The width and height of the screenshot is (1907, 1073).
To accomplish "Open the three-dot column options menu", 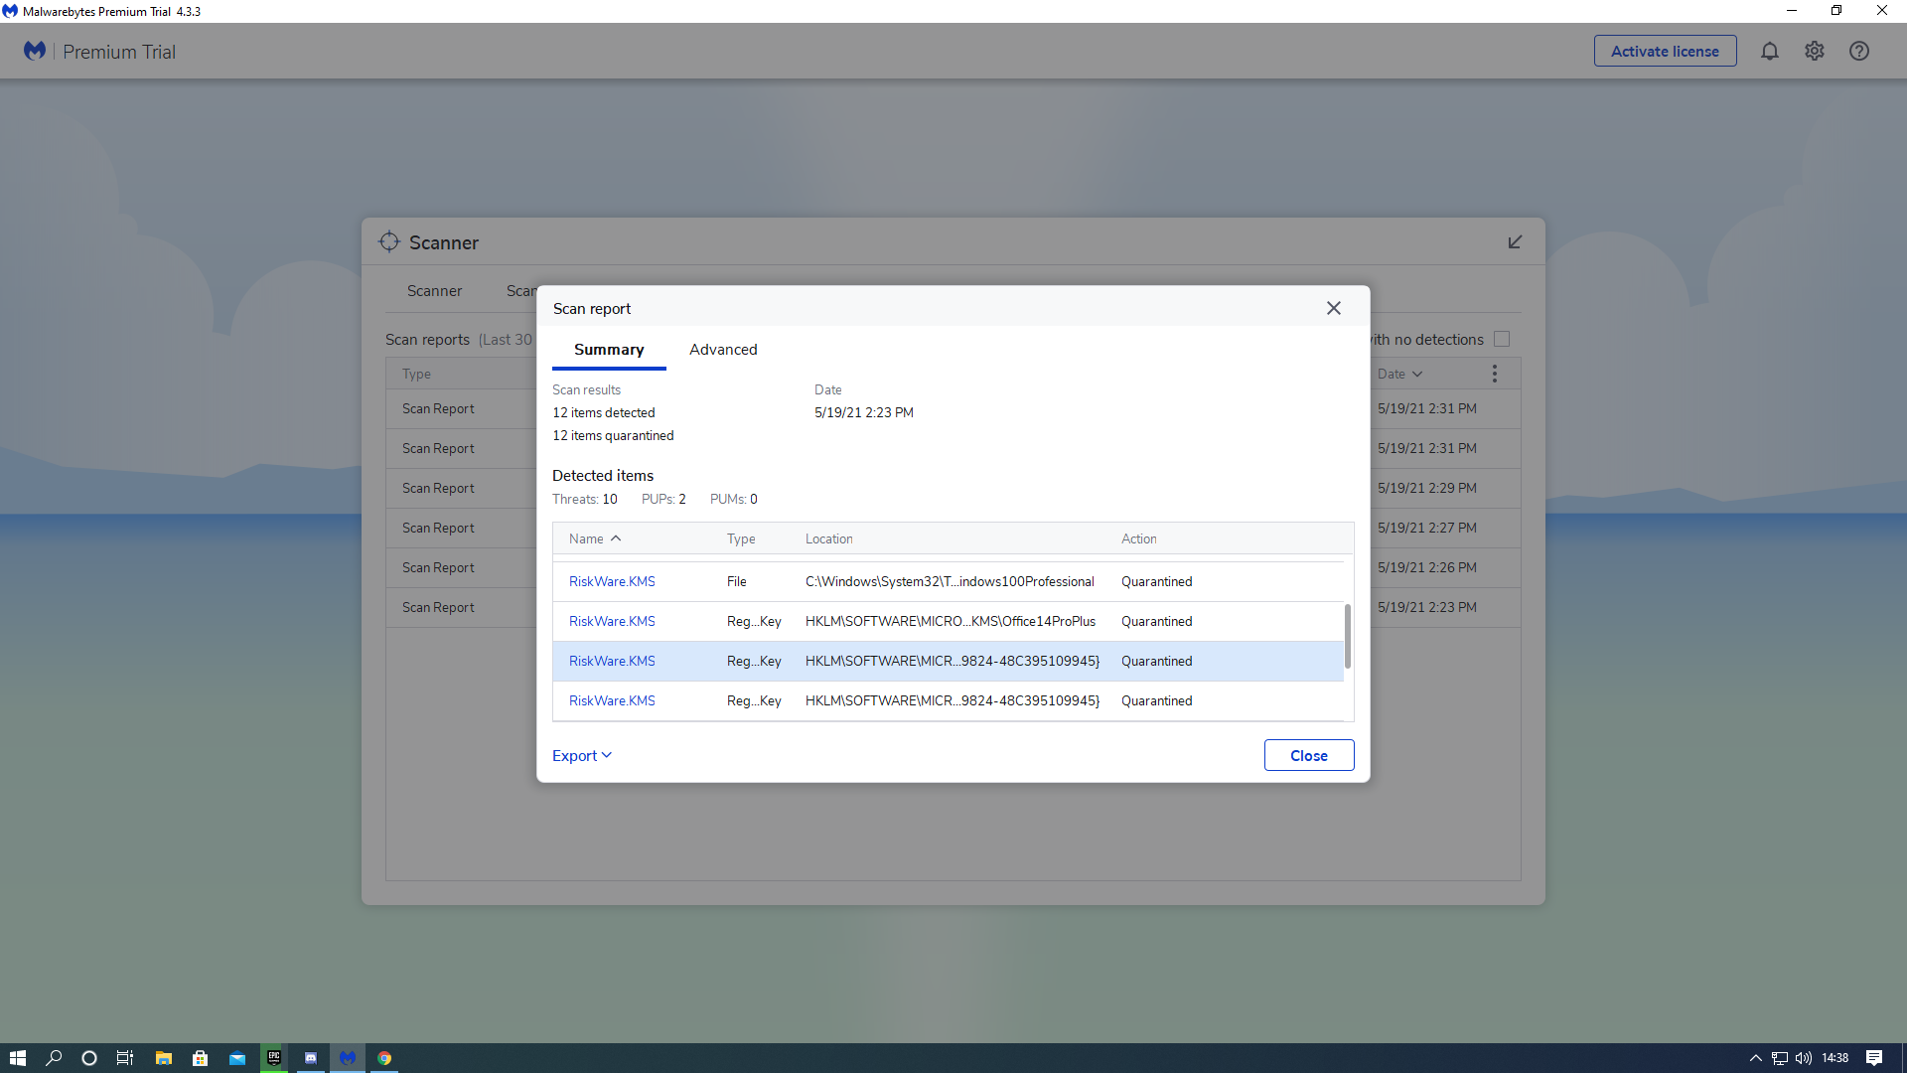I will (x=1494, y=375).
